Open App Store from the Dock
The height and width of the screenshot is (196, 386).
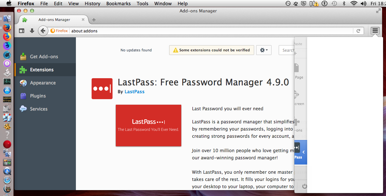(x=7, y=90)
